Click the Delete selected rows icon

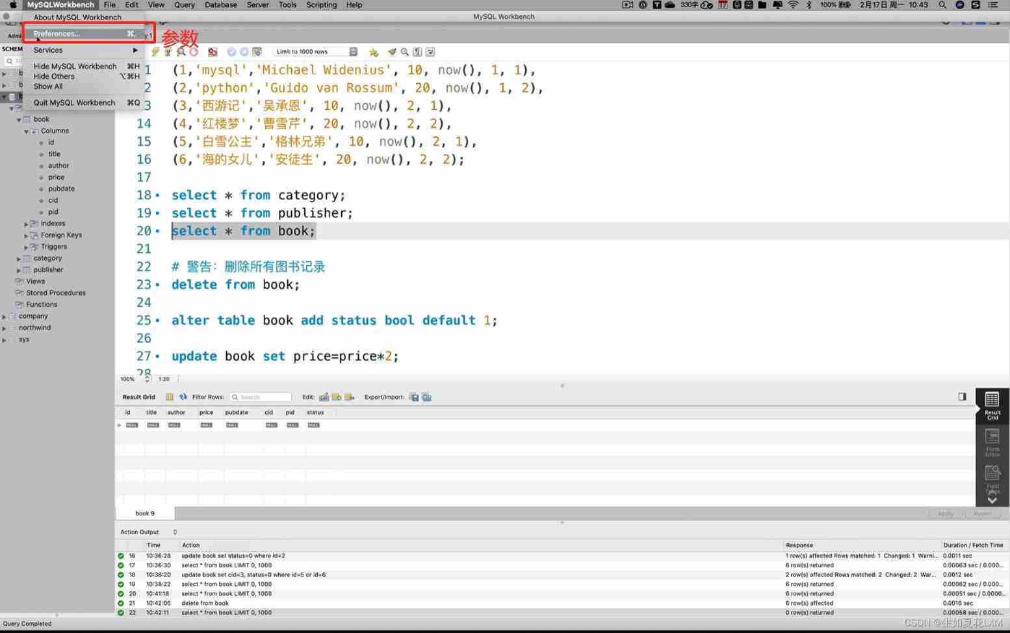click(350, 396)
